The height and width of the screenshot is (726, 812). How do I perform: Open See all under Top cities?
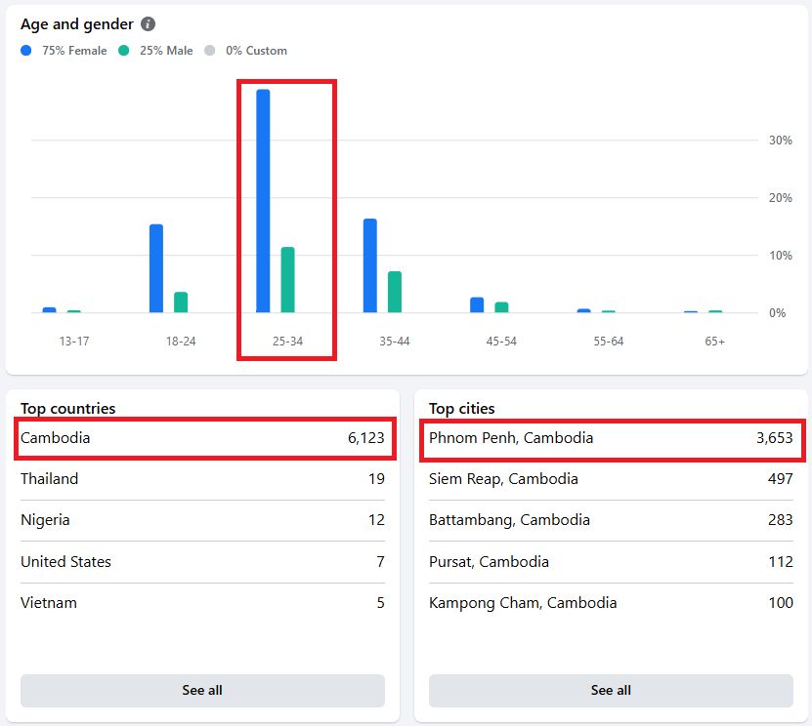pos(611,690)
